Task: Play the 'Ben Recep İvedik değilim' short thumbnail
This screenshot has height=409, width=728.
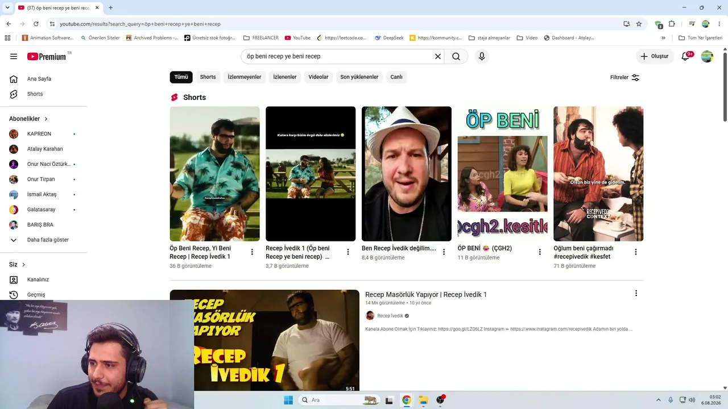Action: [407, 174]
